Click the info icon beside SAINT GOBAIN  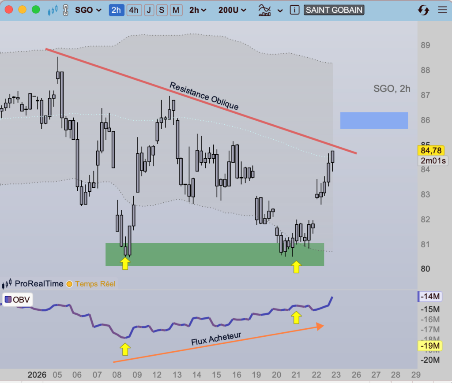[x=295, y=10]
